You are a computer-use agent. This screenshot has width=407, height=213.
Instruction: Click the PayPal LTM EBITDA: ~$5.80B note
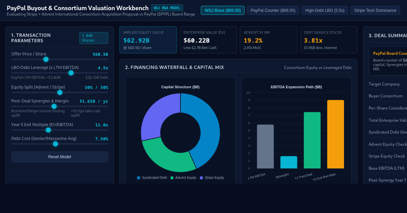[36, 77]
